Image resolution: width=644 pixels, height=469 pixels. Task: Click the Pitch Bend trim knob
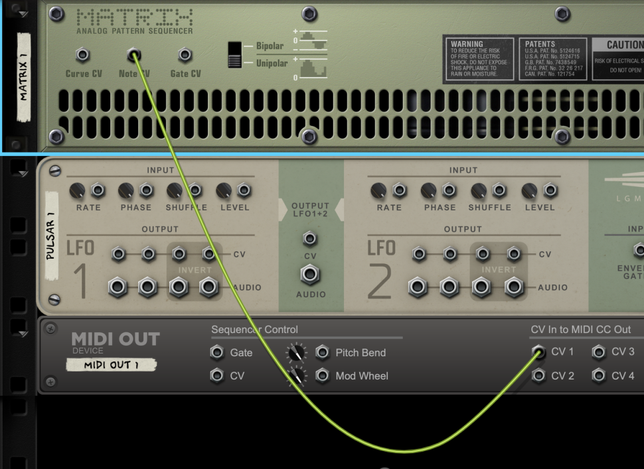[297, 352]
